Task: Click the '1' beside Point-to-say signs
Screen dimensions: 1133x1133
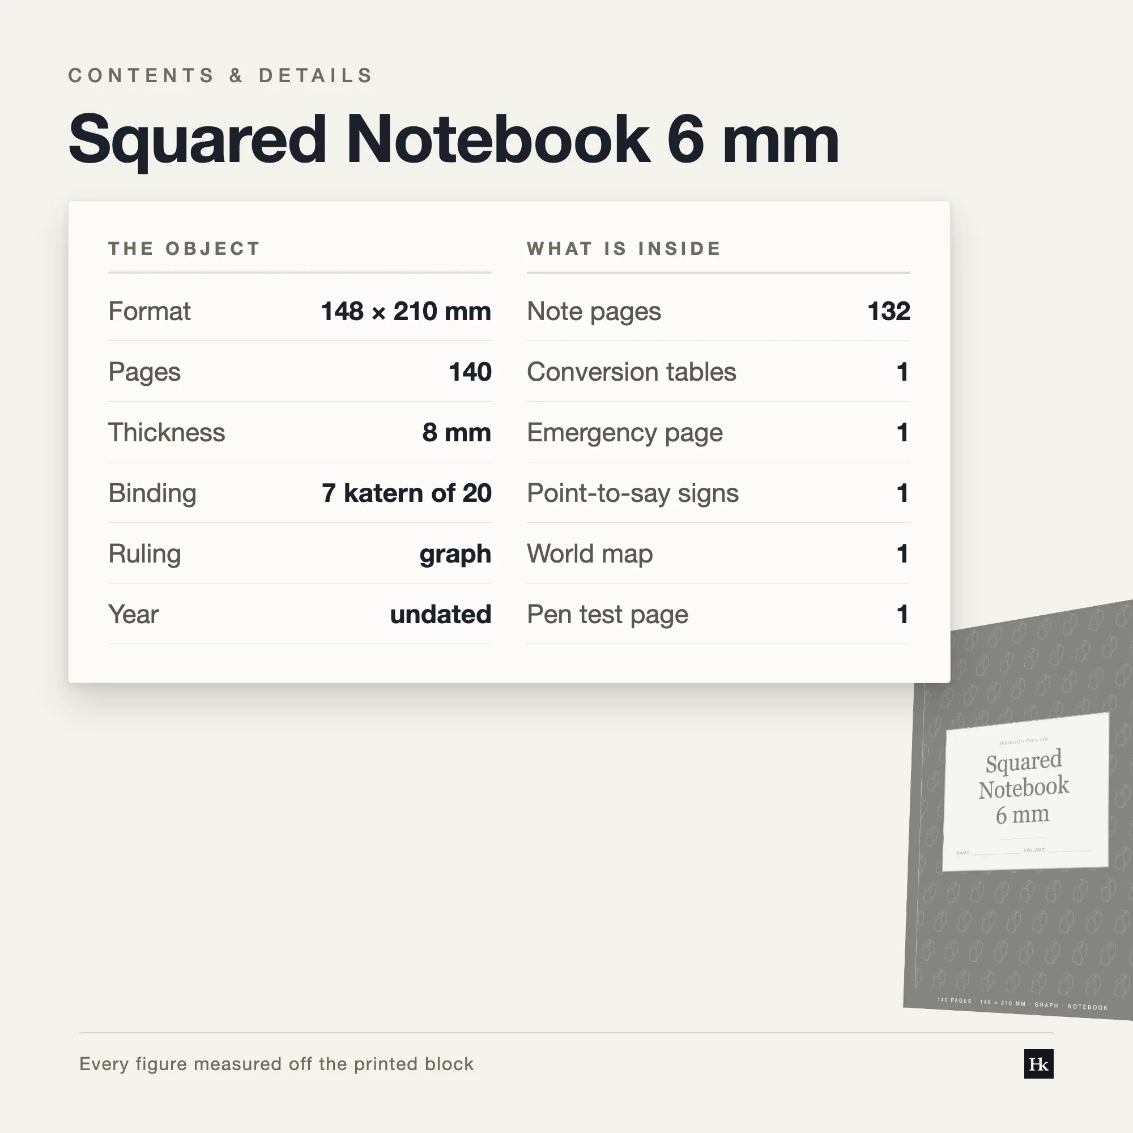Action: coord(902,493)
